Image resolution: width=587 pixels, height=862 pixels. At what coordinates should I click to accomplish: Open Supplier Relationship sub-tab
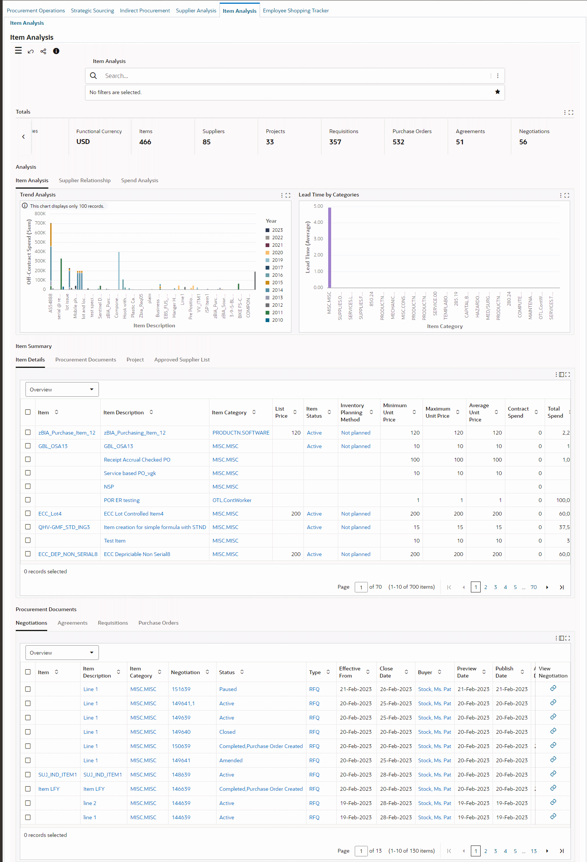coord(85,180)
